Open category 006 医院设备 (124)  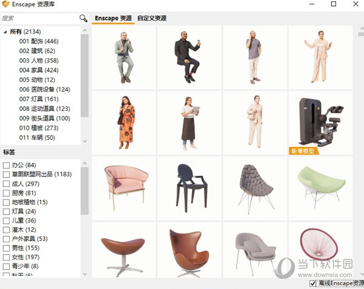point(44,90)
